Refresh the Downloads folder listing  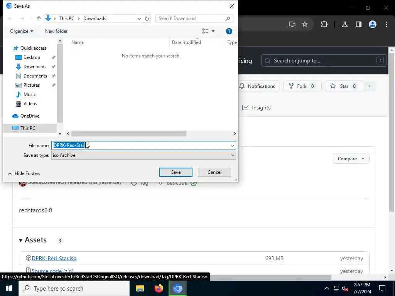[x=147, y=18]
